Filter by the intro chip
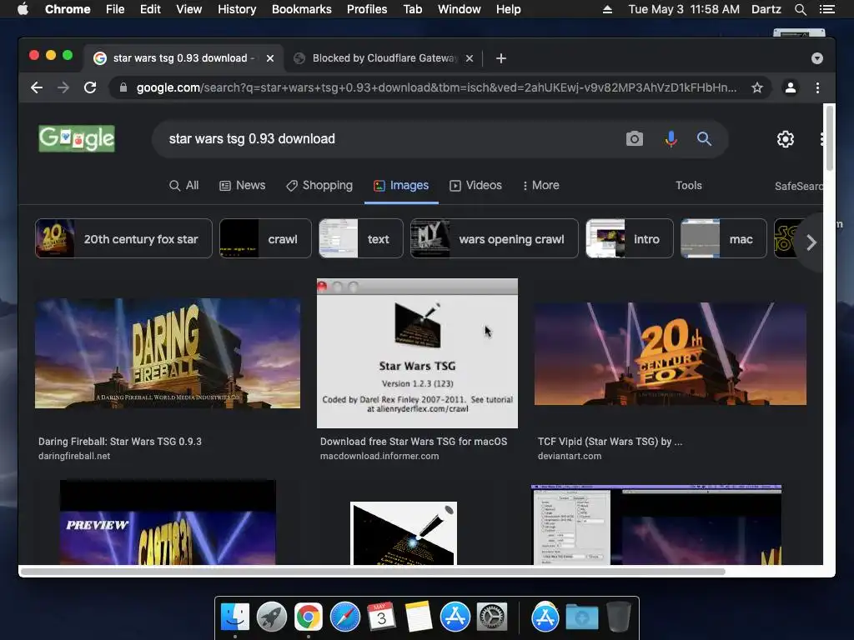The image size is (854, 640). point(629,238)
